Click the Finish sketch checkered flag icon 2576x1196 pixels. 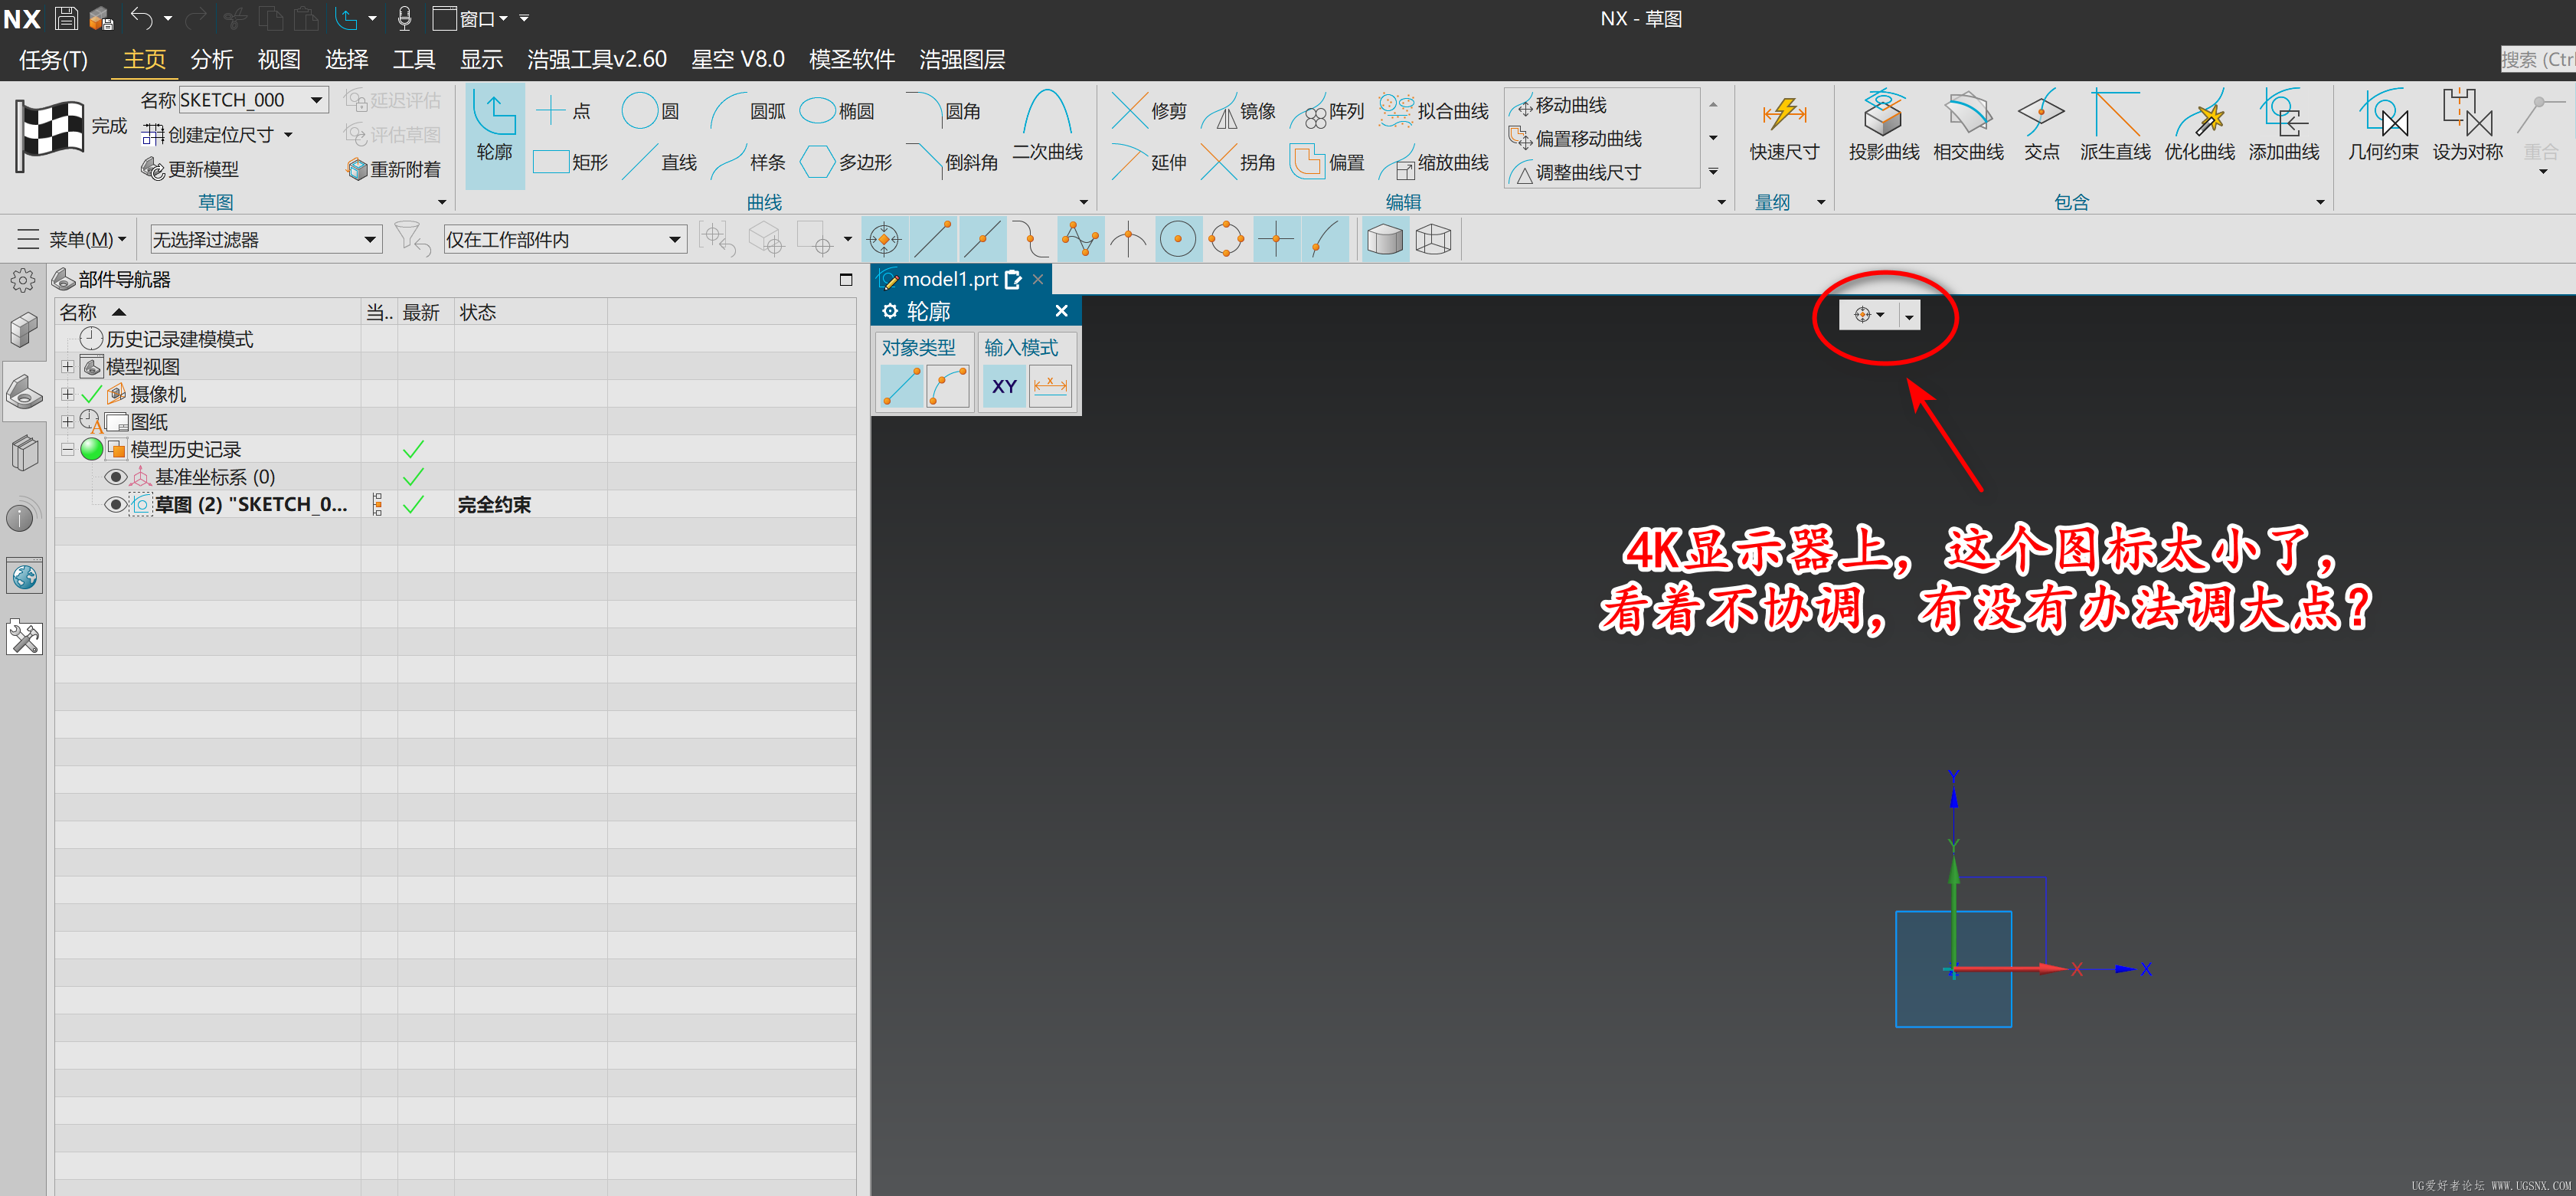click(50, 135)
